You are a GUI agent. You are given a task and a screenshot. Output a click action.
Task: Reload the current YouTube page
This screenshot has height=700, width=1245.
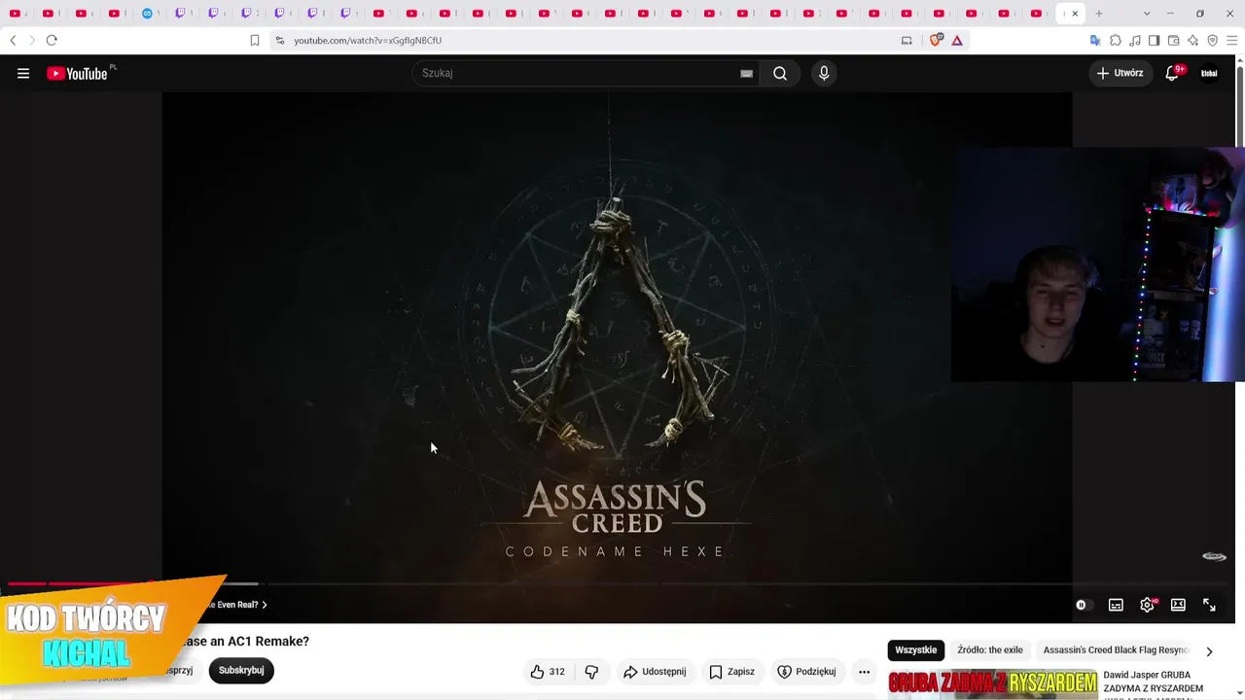52,40
